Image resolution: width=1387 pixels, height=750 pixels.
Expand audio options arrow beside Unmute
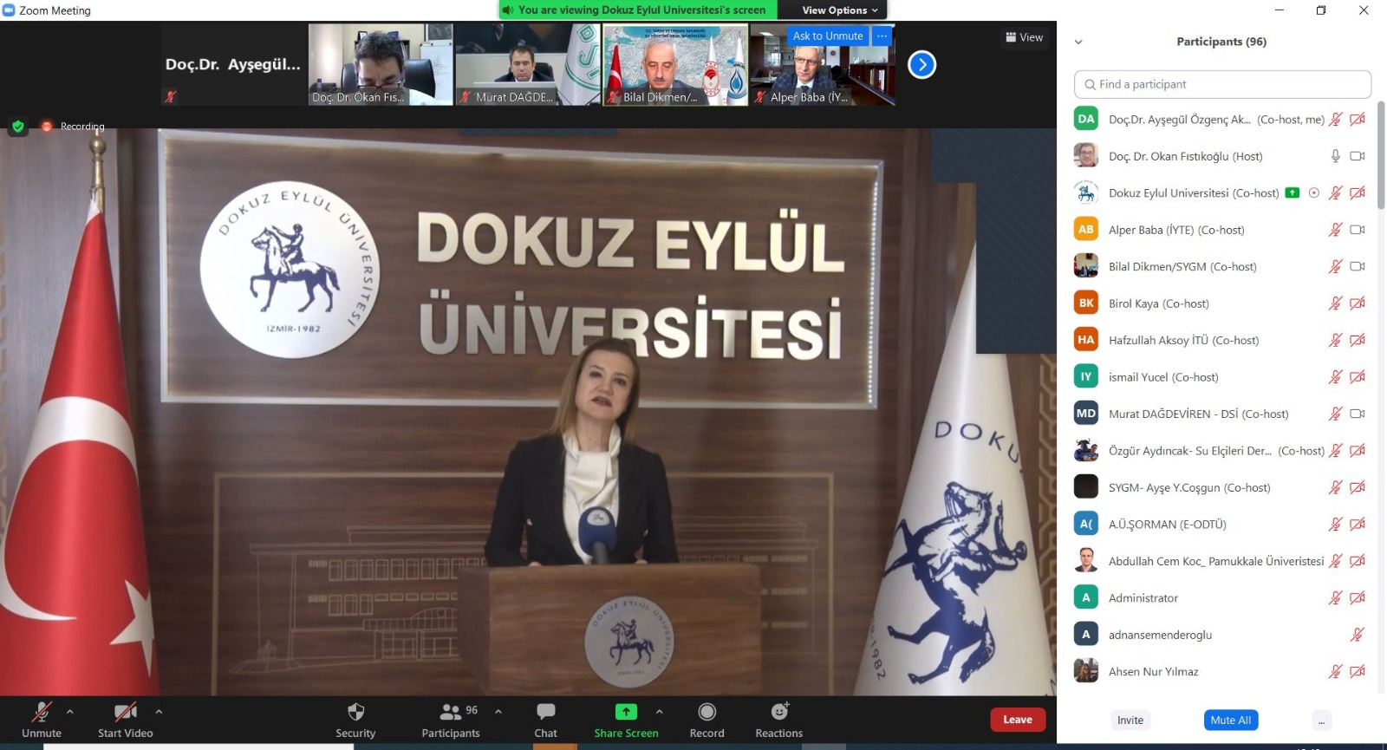[70, 712]
